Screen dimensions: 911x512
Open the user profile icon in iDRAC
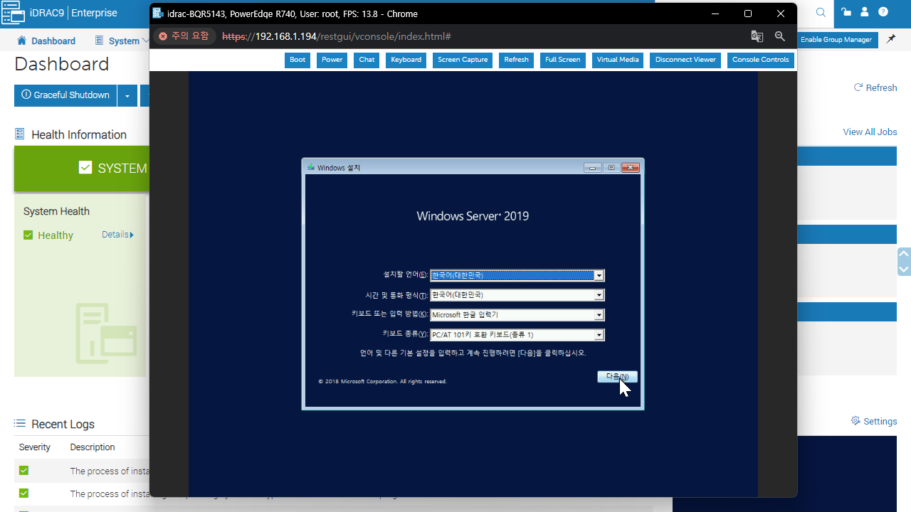pyautogui.click(x=865, y=12)
